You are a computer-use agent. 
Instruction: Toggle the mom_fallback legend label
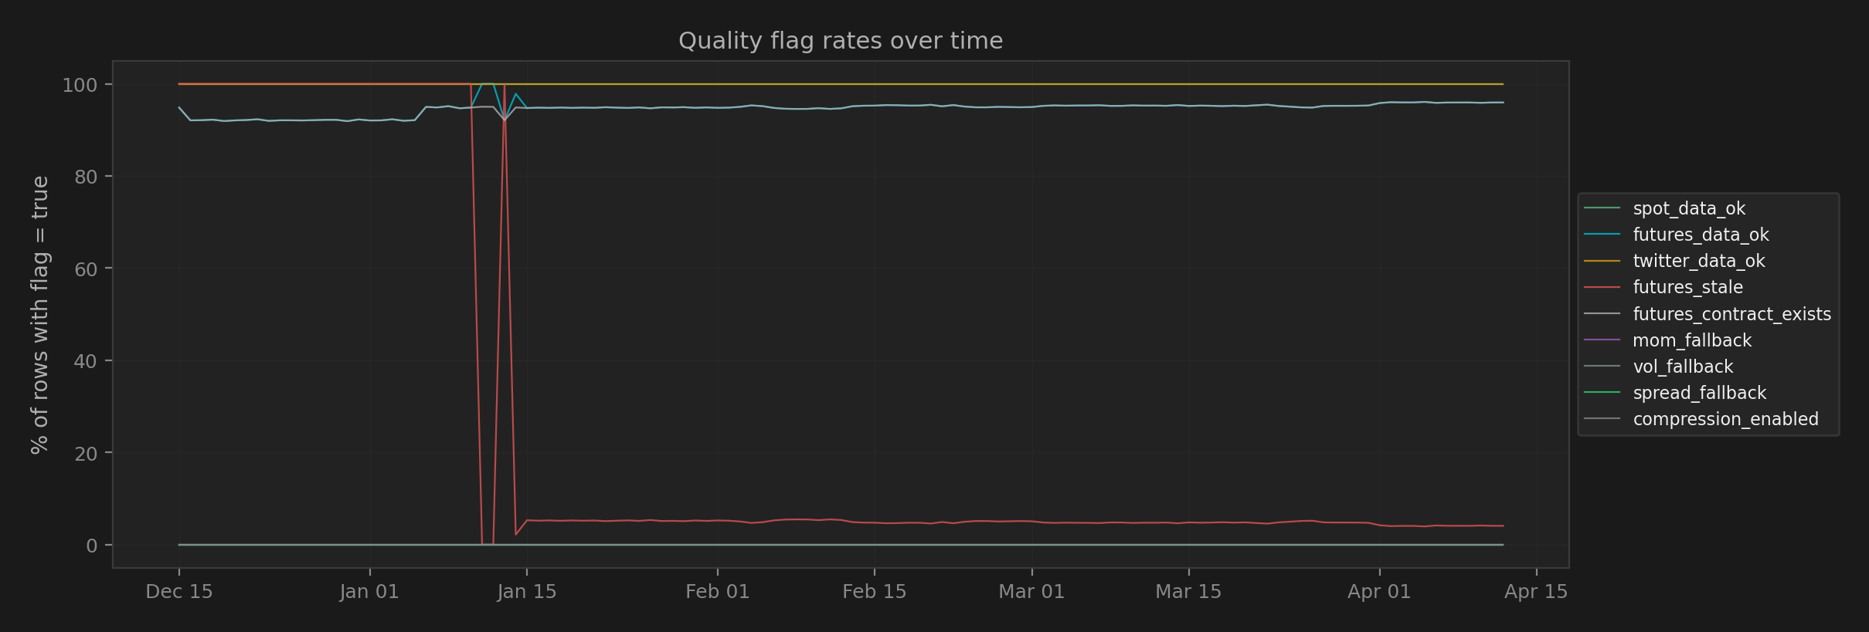click(1691, 340)
